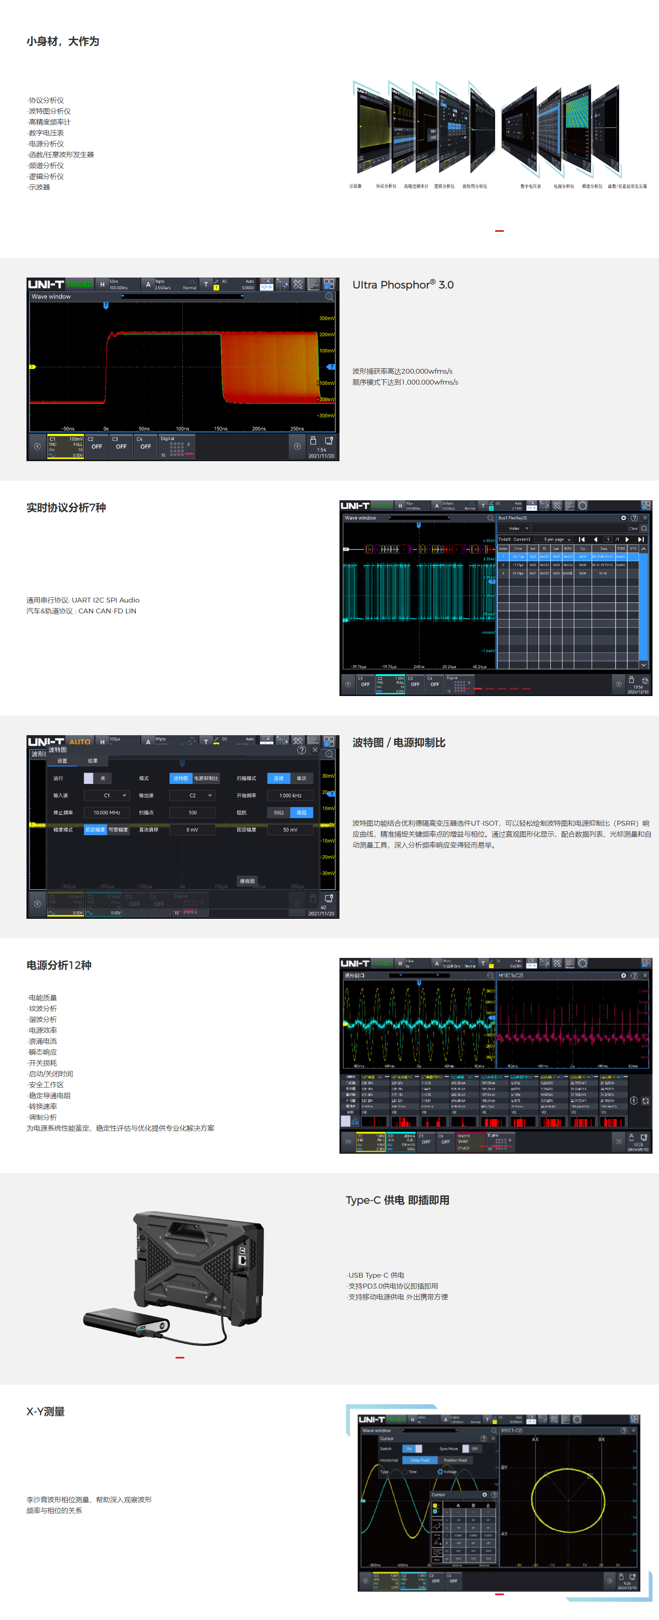Select single sweep mode (单次)

click(302, 779)
